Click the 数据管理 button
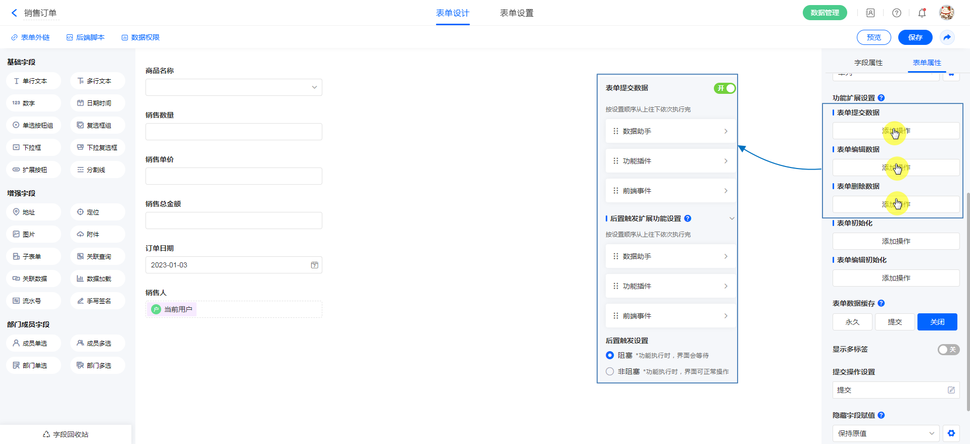Screen dimensions: 970x444 [x=825, y=13]
